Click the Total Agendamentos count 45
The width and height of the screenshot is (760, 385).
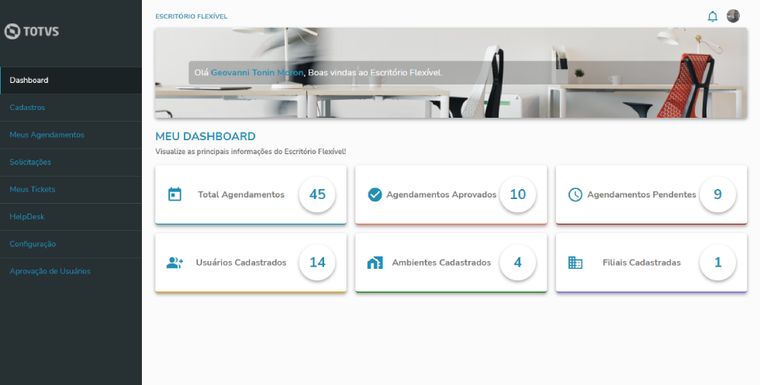pyautogui.click(x=317, y=194)
